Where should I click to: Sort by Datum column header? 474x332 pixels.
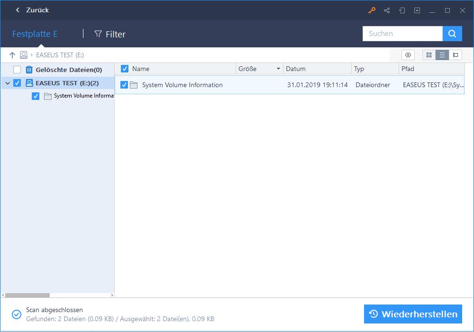click(x=296, y=69)
